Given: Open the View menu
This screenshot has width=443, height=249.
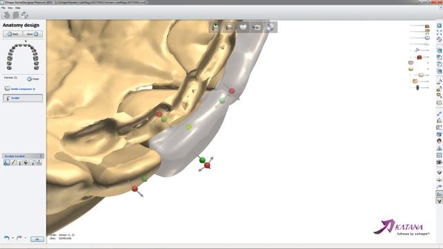Looking at the screenshot, I should (10, 8).
